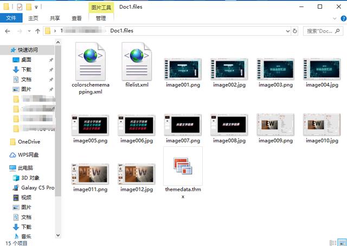347x246 pixels.
Task: Click the New Folder quick access icon
Action: point(29,7)
